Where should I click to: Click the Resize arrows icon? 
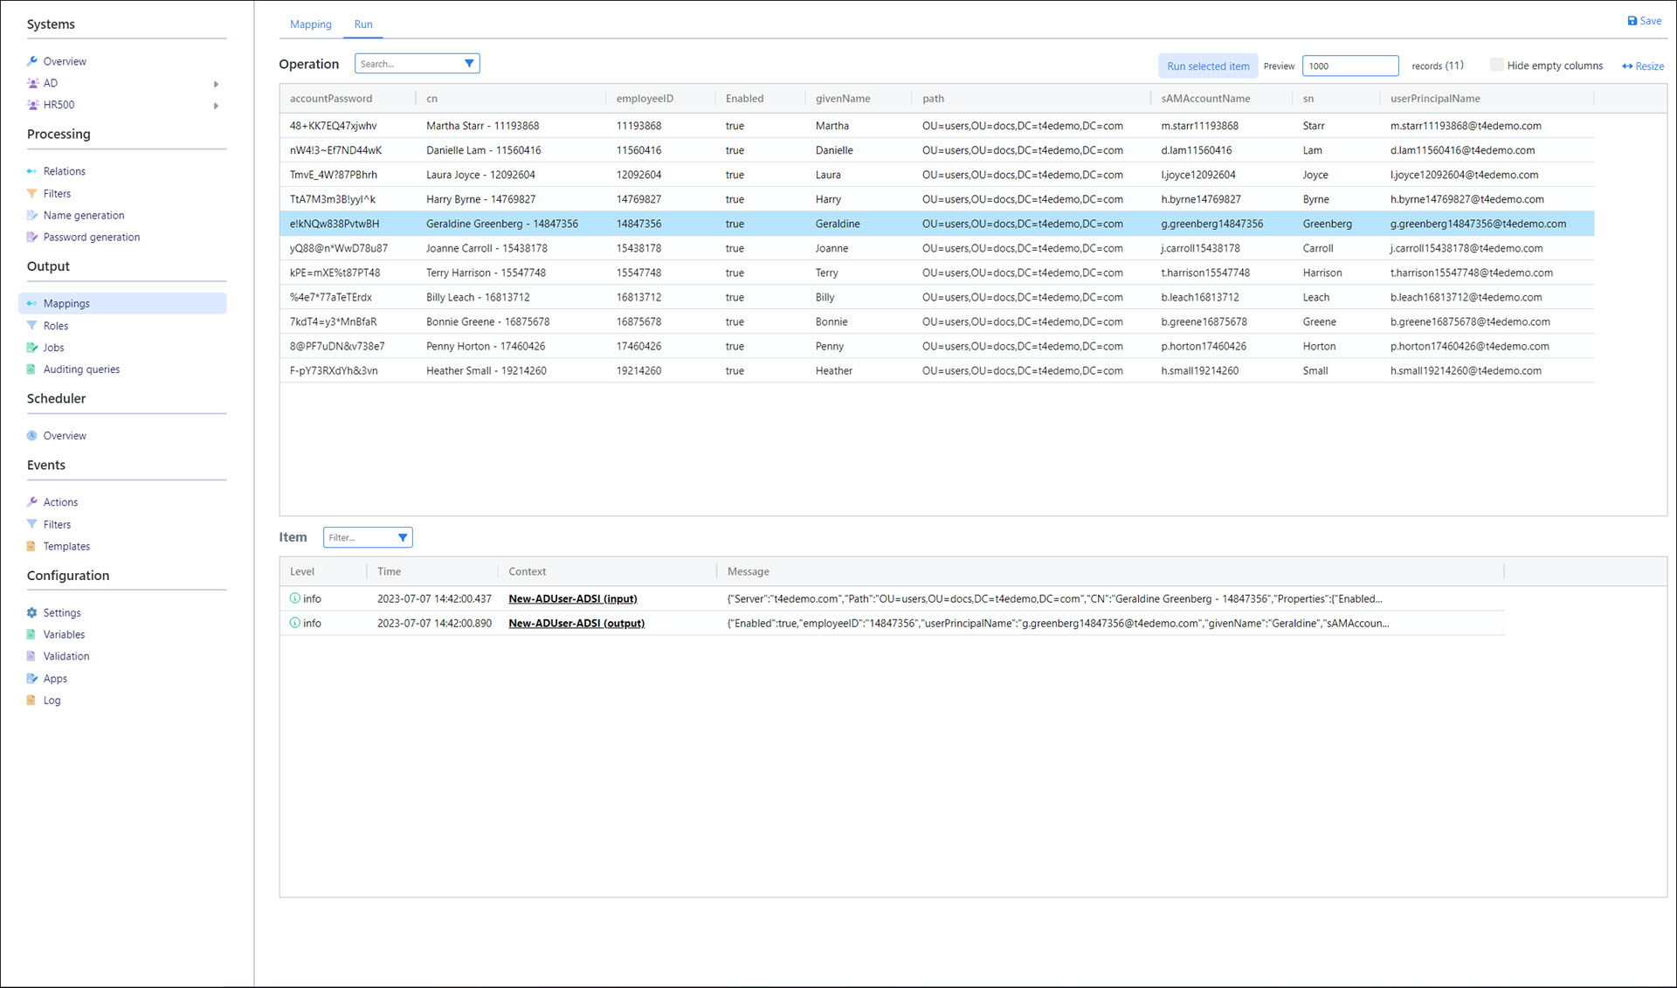click(1627, 66)
